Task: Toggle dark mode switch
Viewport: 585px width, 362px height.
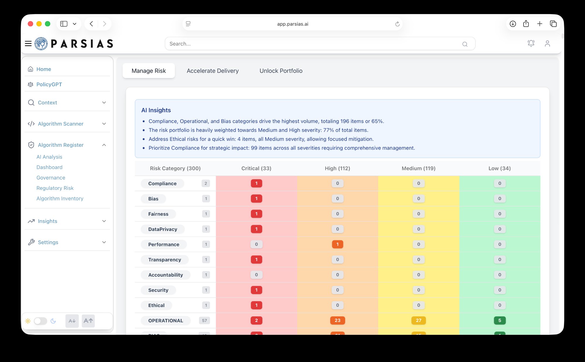Action: [40, 321]
